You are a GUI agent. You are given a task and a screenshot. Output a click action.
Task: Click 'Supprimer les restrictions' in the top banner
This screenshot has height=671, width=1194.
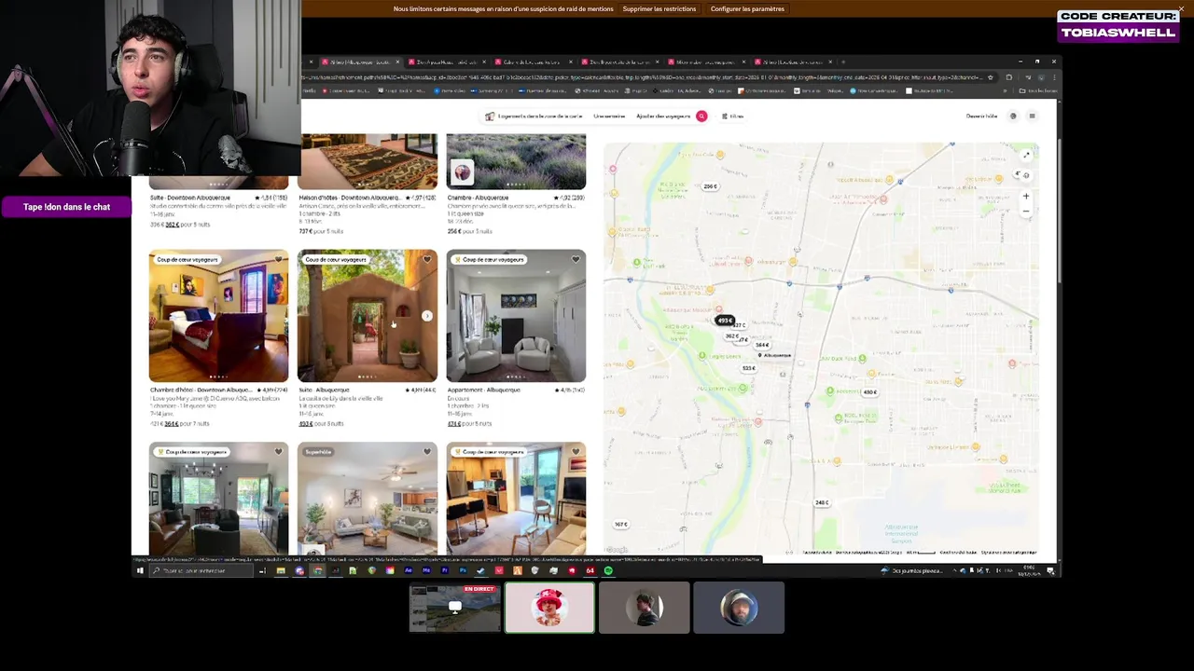coord(659,8)
